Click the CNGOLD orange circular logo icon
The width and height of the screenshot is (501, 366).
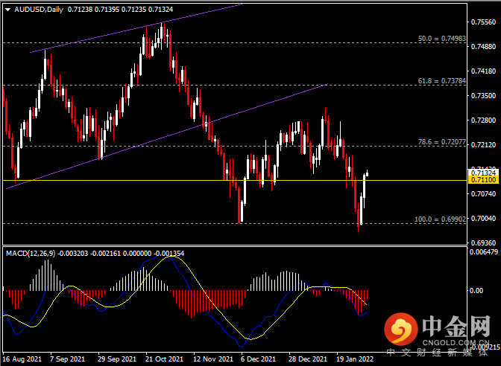tap(401, 330)
